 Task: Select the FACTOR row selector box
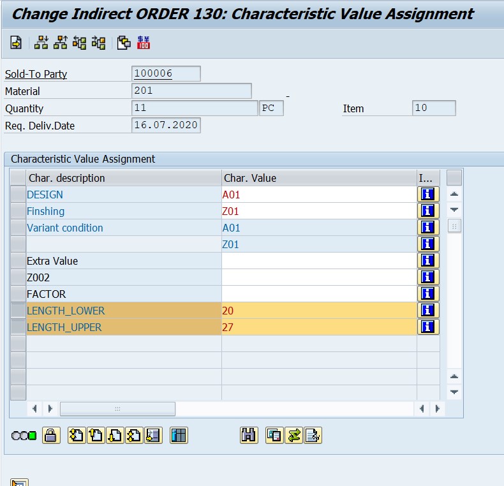(x=18, y=294)
